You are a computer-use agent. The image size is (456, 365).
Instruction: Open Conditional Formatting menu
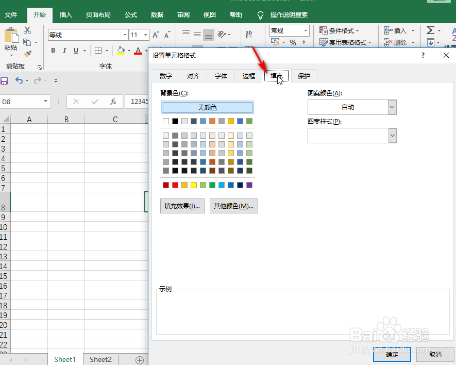[339, 30]
